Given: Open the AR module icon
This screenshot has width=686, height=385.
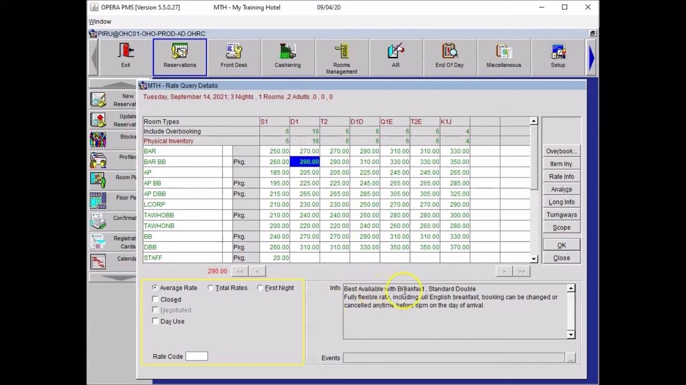Looking at the screenshot, I should [396, 56].
